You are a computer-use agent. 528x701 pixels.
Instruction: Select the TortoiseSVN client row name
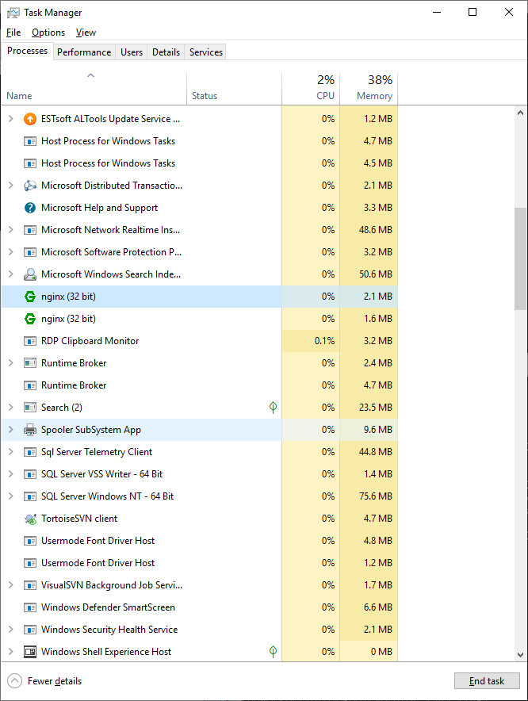tap(79, 519)
